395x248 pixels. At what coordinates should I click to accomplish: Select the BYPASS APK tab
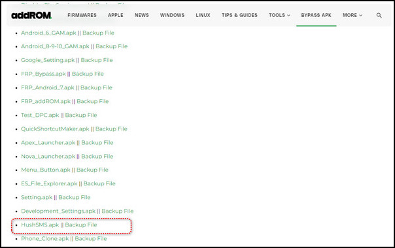pos(316,15)
